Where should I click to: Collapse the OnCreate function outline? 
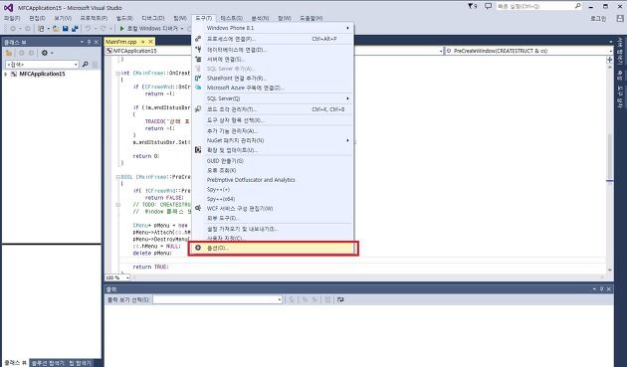pyautogui.click(x=118, y=74)
